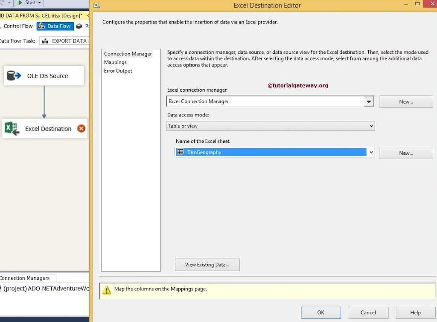Switch to the Data Flow tab

55,26
